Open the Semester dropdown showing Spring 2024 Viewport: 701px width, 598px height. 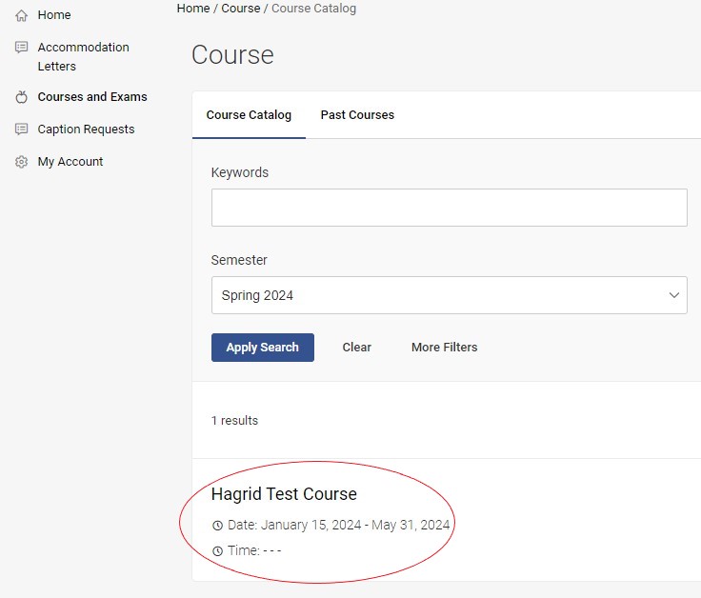[x=450, y=295]
